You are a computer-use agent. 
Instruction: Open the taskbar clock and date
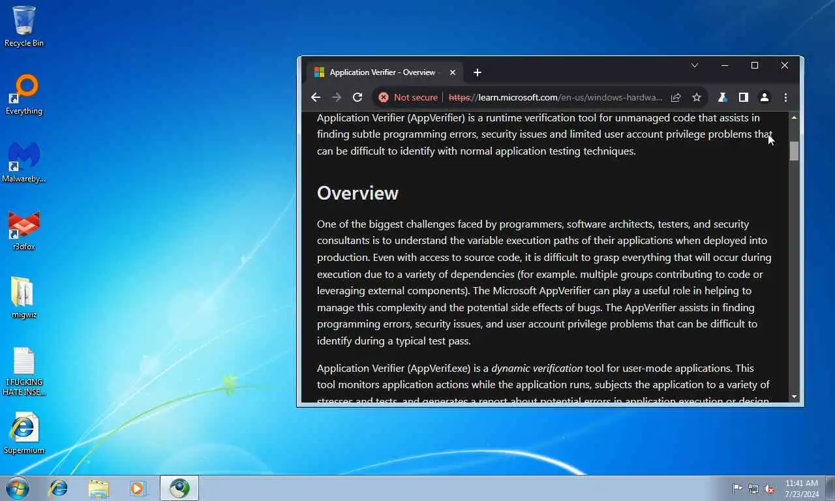point(802,488)
